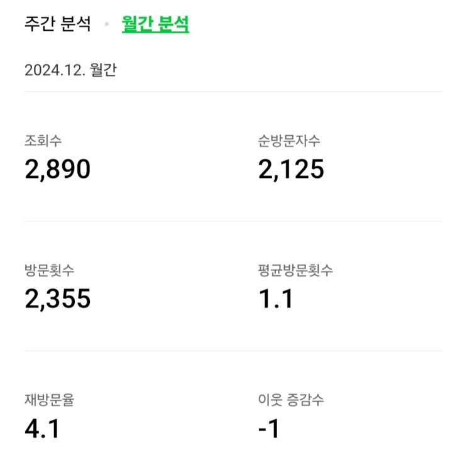
Task: Open the 4.1 revisit rate value
Action: coord(42,429)
